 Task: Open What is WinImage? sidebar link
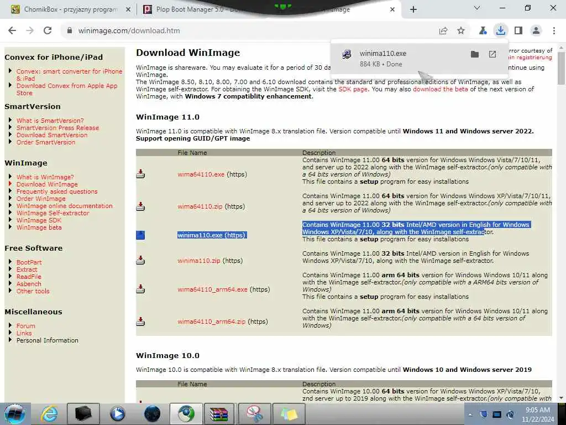pos(45,177)
